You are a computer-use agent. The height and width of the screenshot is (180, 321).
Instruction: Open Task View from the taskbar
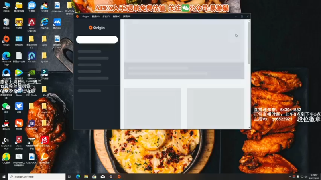[69, 176]
